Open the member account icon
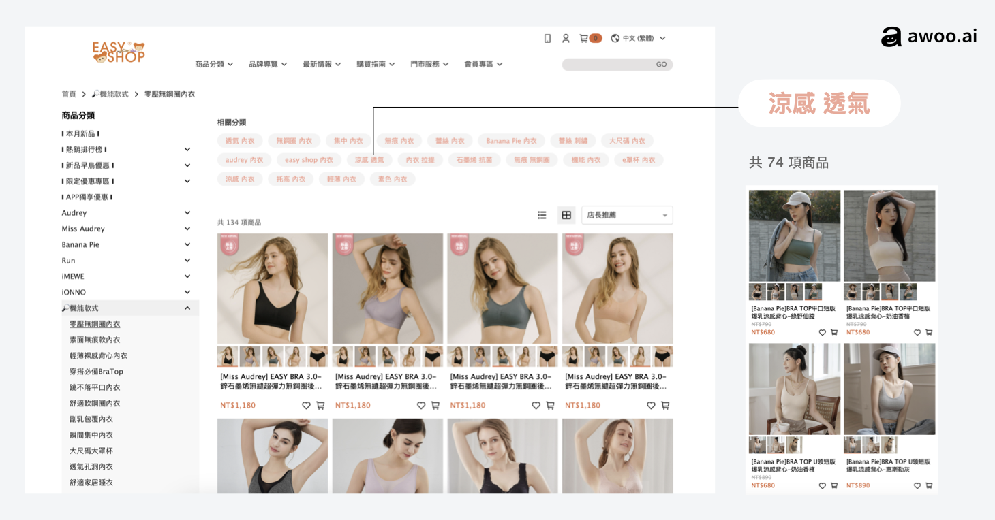The image size is (995, 520). [566, 39]
